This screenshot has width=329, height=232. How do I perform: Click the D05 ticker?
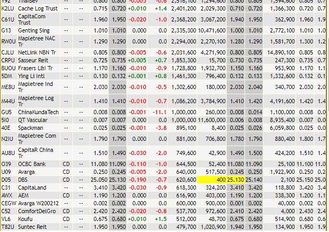coord(6,180)
